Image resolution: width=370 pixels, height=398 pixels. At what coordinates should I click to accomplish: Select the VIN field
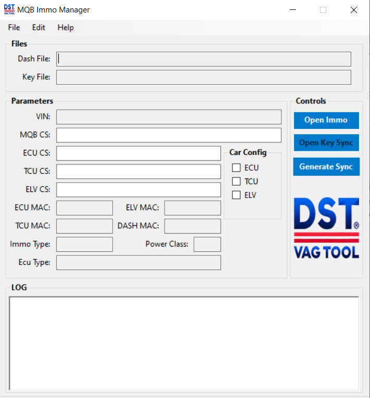tap(169, 117)
